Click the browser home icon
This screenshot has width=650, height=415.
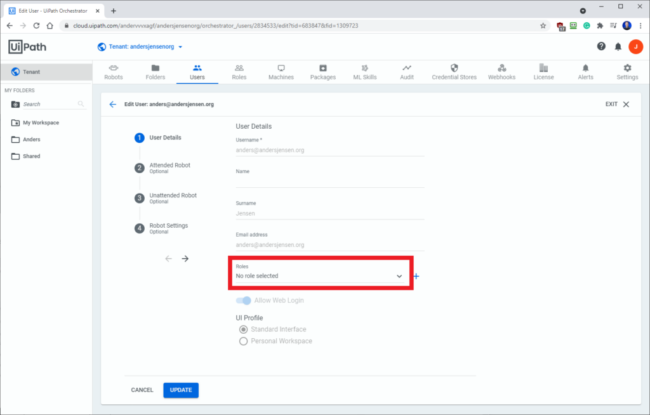click(x=50, y=26)
